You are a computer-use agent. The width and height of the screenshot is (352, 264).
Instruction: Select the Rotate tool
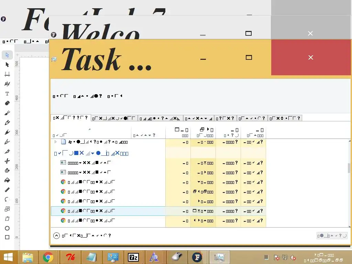tap(7, 199)
